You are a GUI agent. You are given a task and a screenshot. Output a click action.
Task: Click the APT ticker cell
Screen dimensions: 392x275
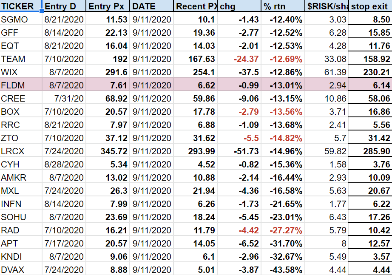[21, 243]
